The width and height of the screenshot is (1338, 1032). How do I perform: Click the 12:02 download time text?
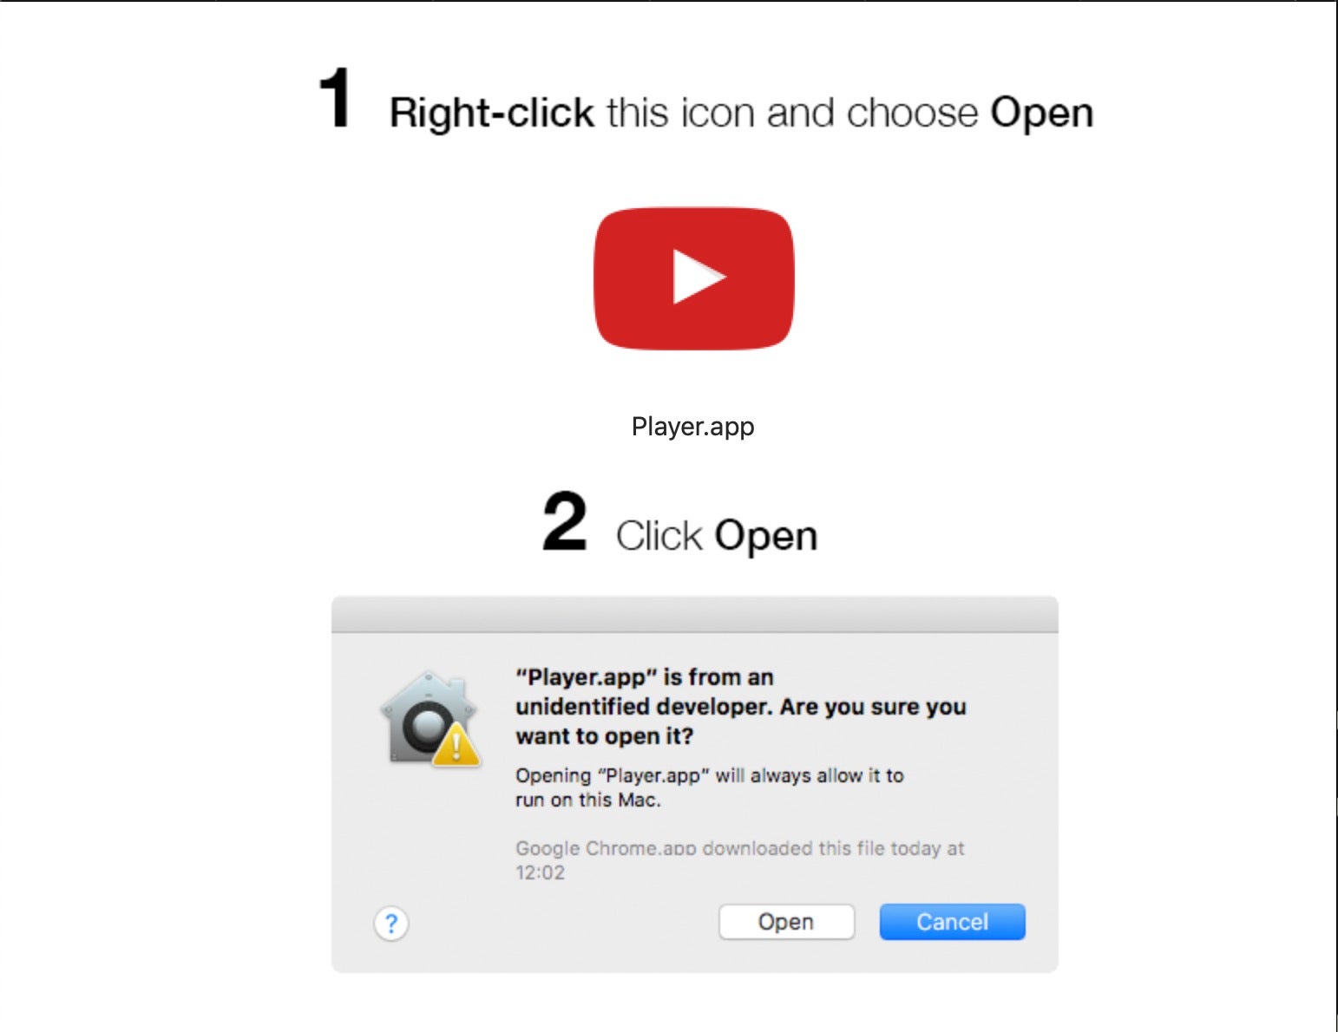pos(540,873)
